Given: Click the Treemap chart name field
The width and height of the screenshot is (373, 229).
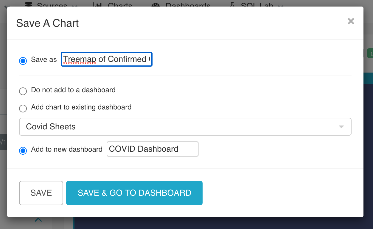Looking at the screenshot, I should click(106, 59).
